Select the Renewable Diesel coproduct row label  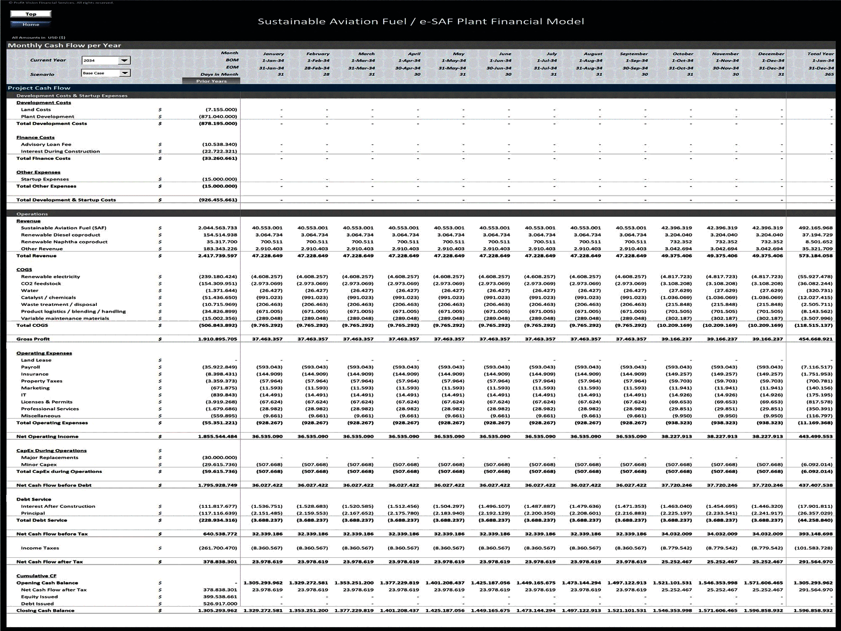click(x=60, y=235)
